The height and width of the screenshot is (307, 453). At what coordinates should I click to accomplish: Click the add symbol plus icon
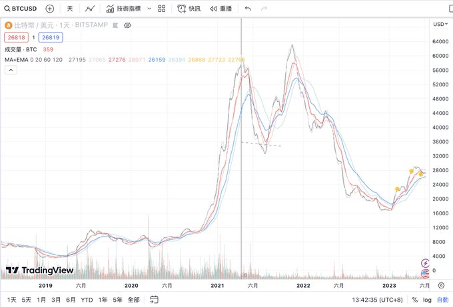tap(51, 9)
